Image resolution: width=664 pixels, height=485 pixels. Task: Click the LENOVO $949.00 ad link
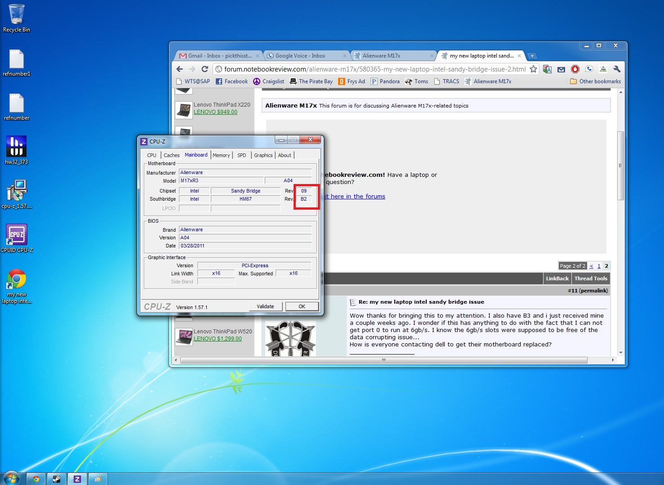pos(215,112)
